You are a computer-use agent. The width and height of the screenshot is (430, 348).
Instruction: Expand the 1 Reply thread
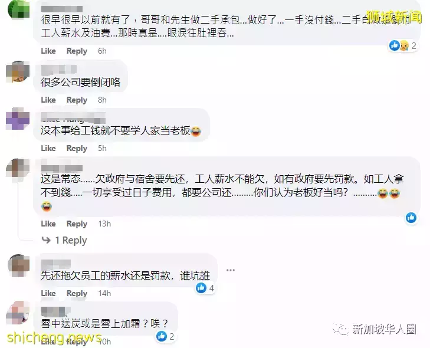(x=64, y=240)
